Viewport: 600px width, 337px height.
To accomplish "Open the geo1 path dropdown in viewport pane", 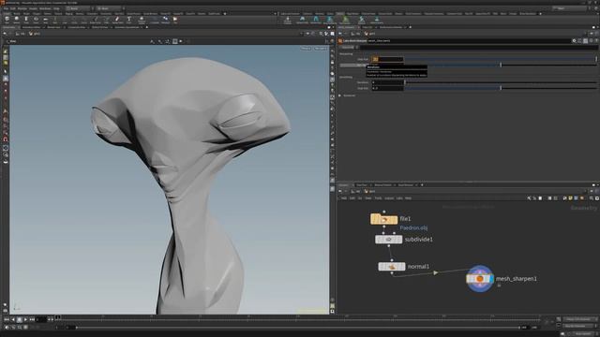I will 35,34.
